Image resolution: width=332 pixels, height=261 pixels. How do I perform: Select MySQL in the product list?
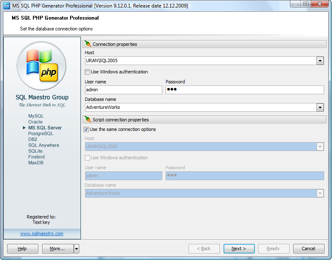pyautogui.click(x=36, y=116)
